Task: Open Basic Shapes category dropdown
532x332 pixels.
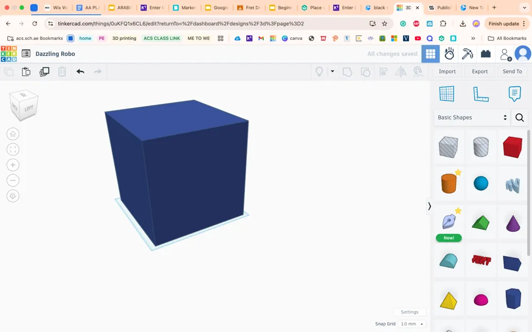Action: [472, 117]
